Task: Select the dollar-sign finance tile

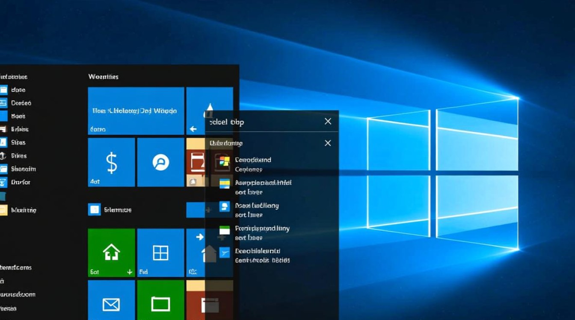Action: [111, 163]
